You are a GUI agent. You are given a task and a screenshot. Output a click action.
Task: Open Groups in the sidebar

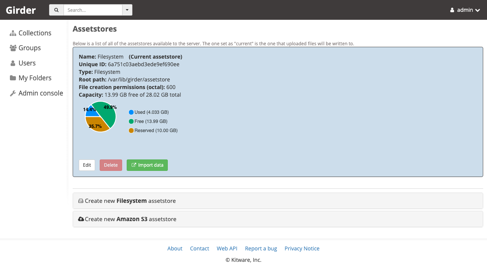coord(25,48)
